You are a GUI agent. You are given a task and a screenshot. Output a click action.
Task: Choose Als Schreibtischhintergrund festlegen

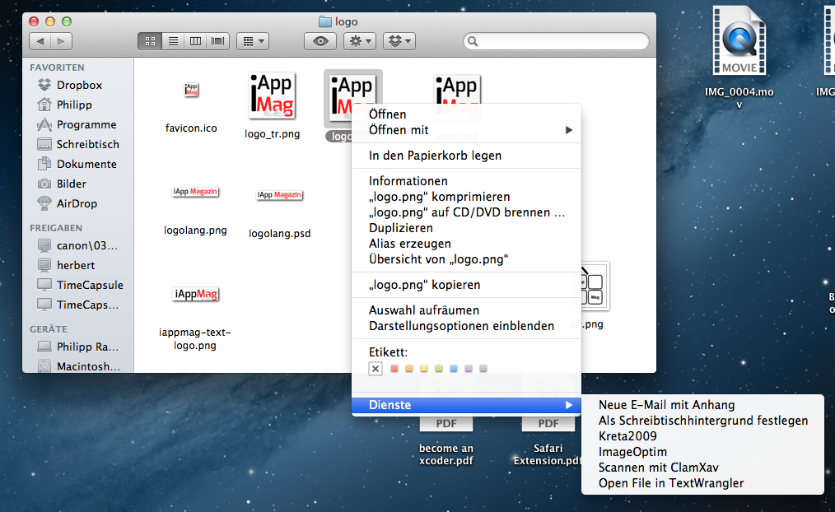coord(702,421)
